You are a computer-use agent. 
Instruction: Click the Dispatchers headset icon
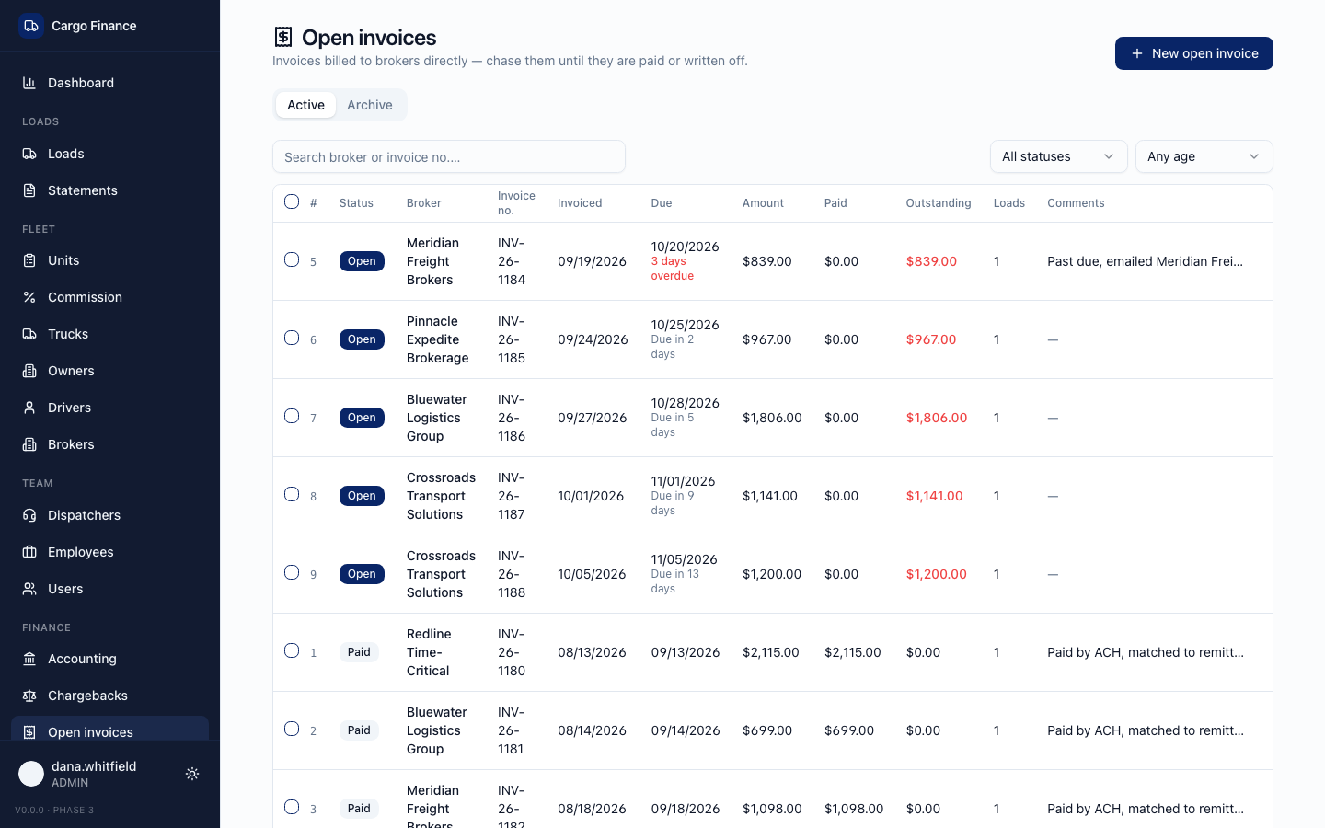point(29,515)
